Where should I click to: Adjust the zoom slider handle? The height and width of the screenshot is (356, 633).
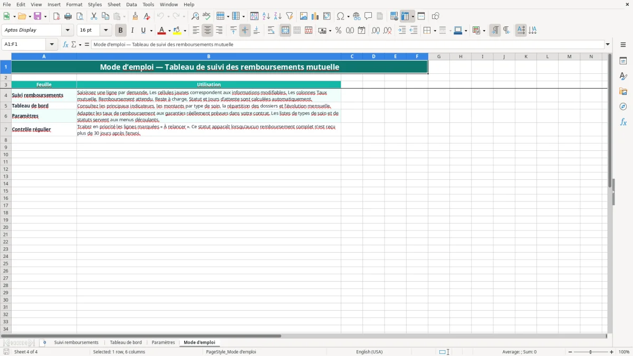(x=591, y=352)
